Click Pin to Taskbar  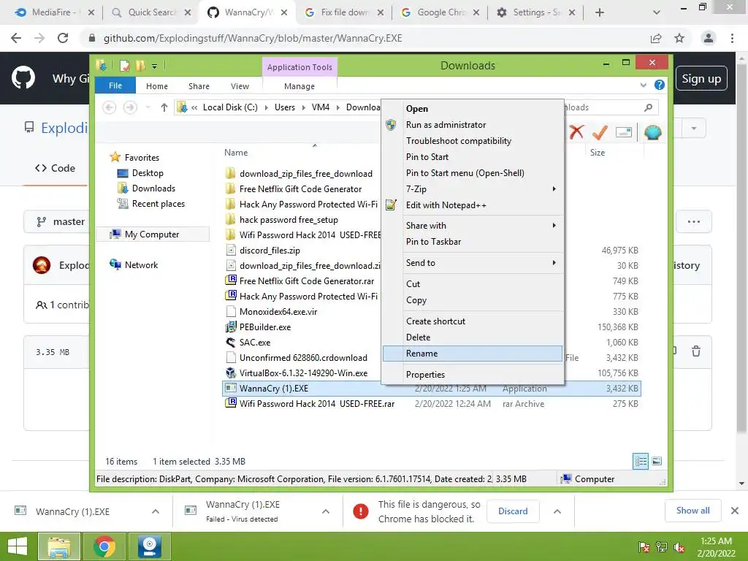[x=473, y=242]
